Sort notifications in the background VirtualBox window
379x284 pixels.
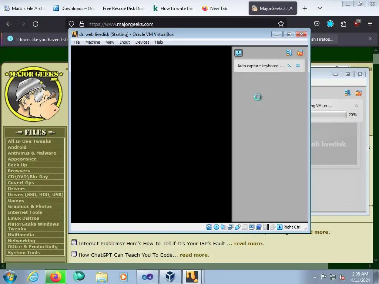pyautogui.click(x=348, y=93)
